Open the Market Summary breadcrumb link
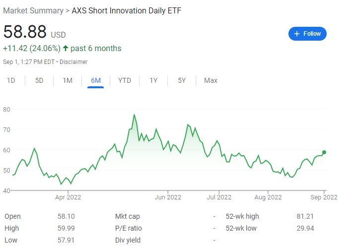The width and height of the screenshot is (352, 248). (x=33, y=10)
